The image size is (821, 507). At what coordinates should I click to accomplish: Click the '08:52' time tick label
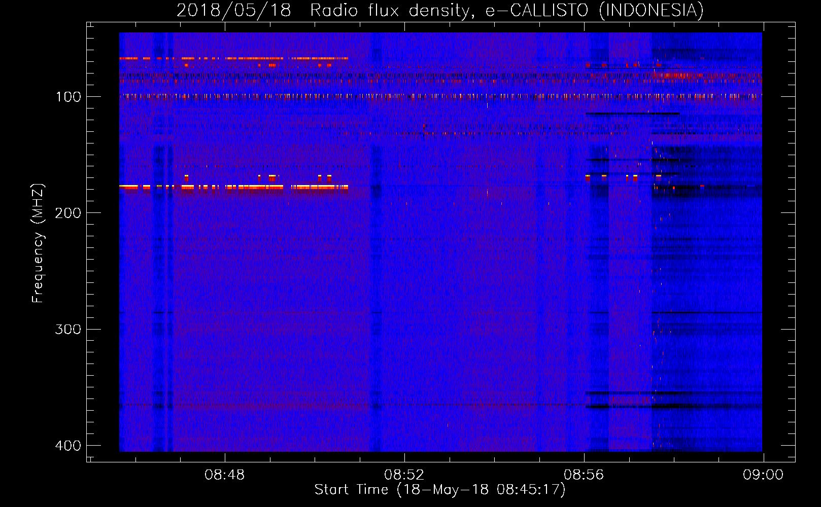(x=404, y=475)
